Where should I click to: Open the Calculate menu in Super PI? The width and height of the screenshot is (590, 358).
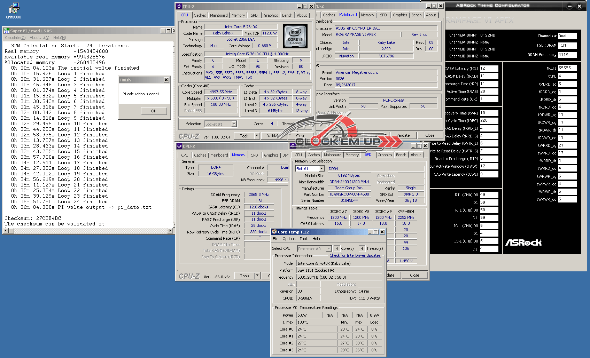(x=15, y=38)
